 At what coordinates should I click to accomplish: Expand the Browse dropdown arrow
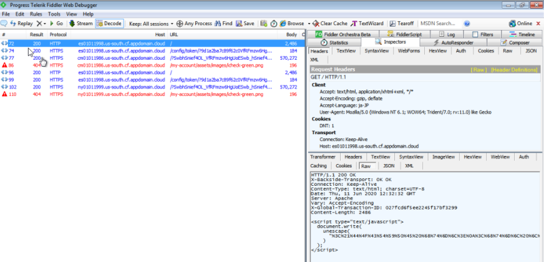(x=309, y=24)
